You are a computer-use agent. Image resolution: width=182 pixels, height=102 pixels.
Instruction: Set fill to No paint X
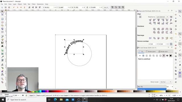[x=140, y=56]
